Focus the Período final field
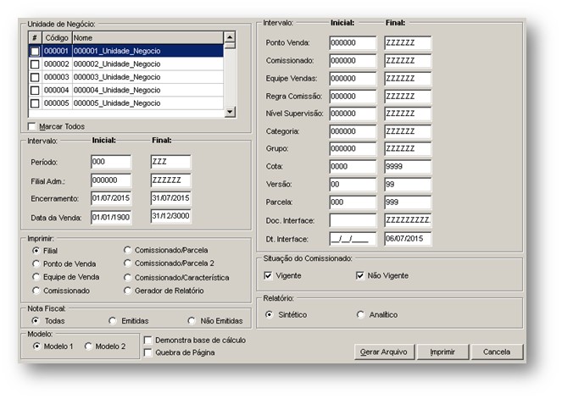Screen dimensions: 562x399 pyautogui.click(x=171, y=162)
